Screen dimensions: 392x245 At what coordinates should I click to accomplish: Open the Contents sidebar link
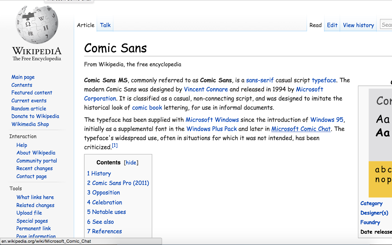[22, 85]
